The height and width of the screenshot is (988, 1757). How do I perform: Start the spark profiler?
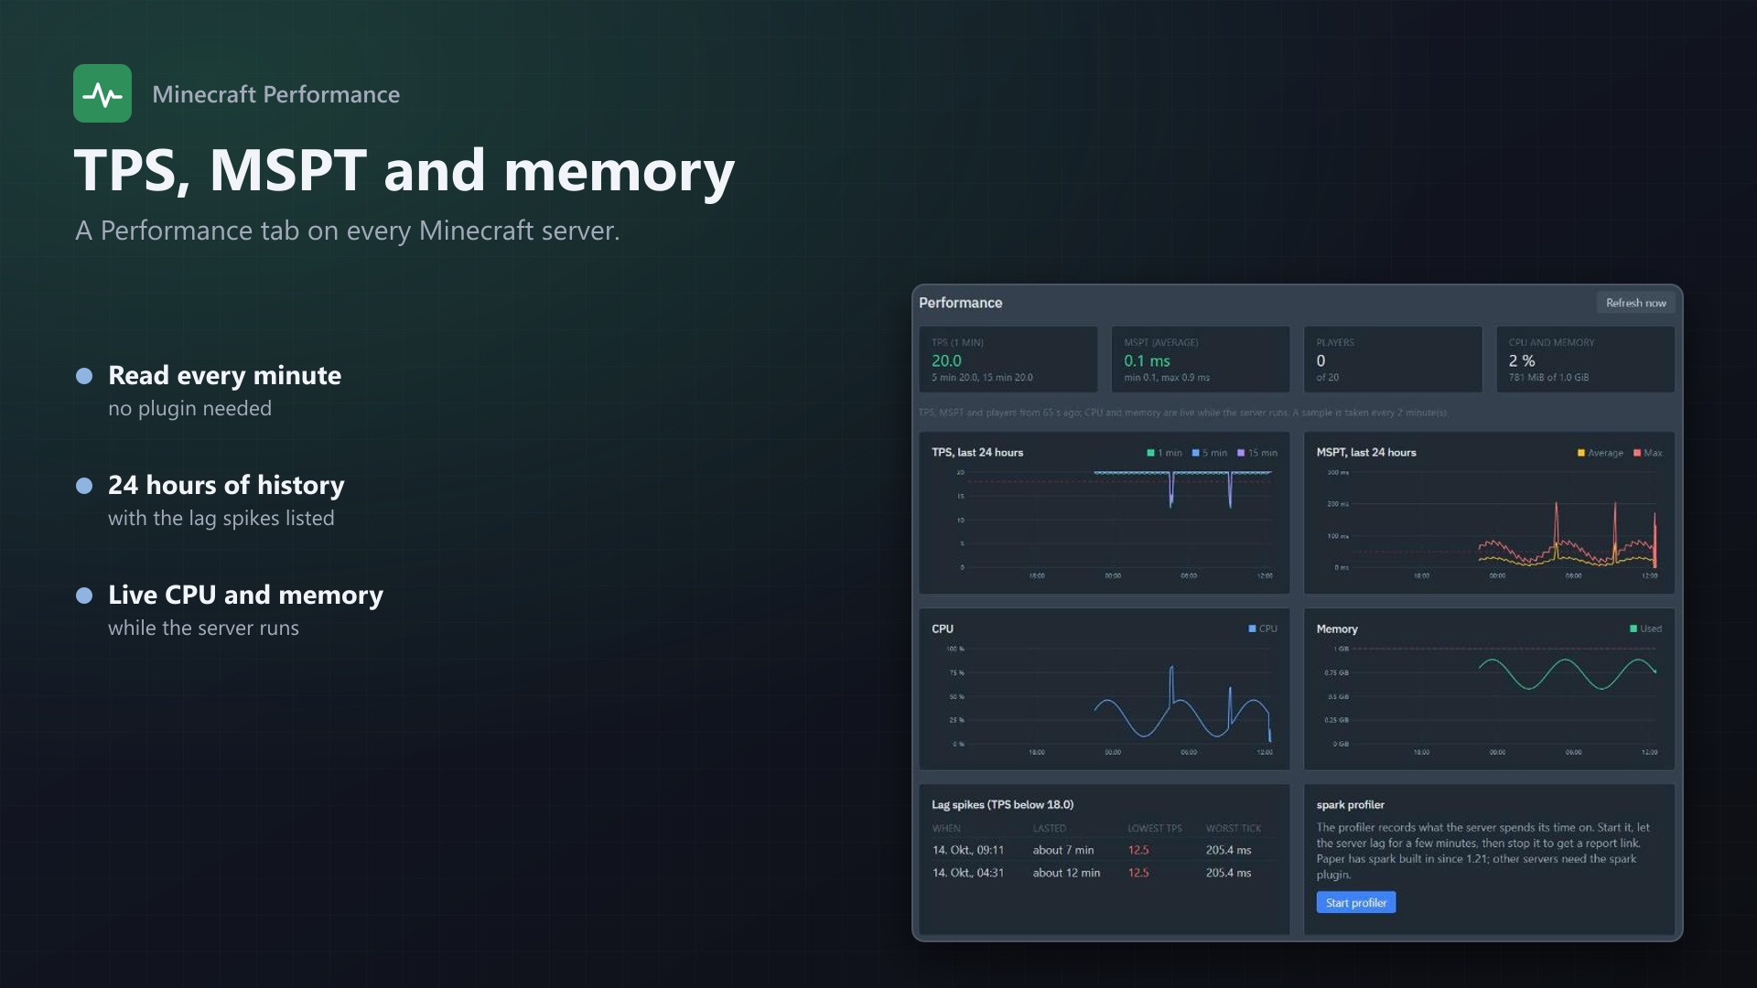click(1355, 902)
